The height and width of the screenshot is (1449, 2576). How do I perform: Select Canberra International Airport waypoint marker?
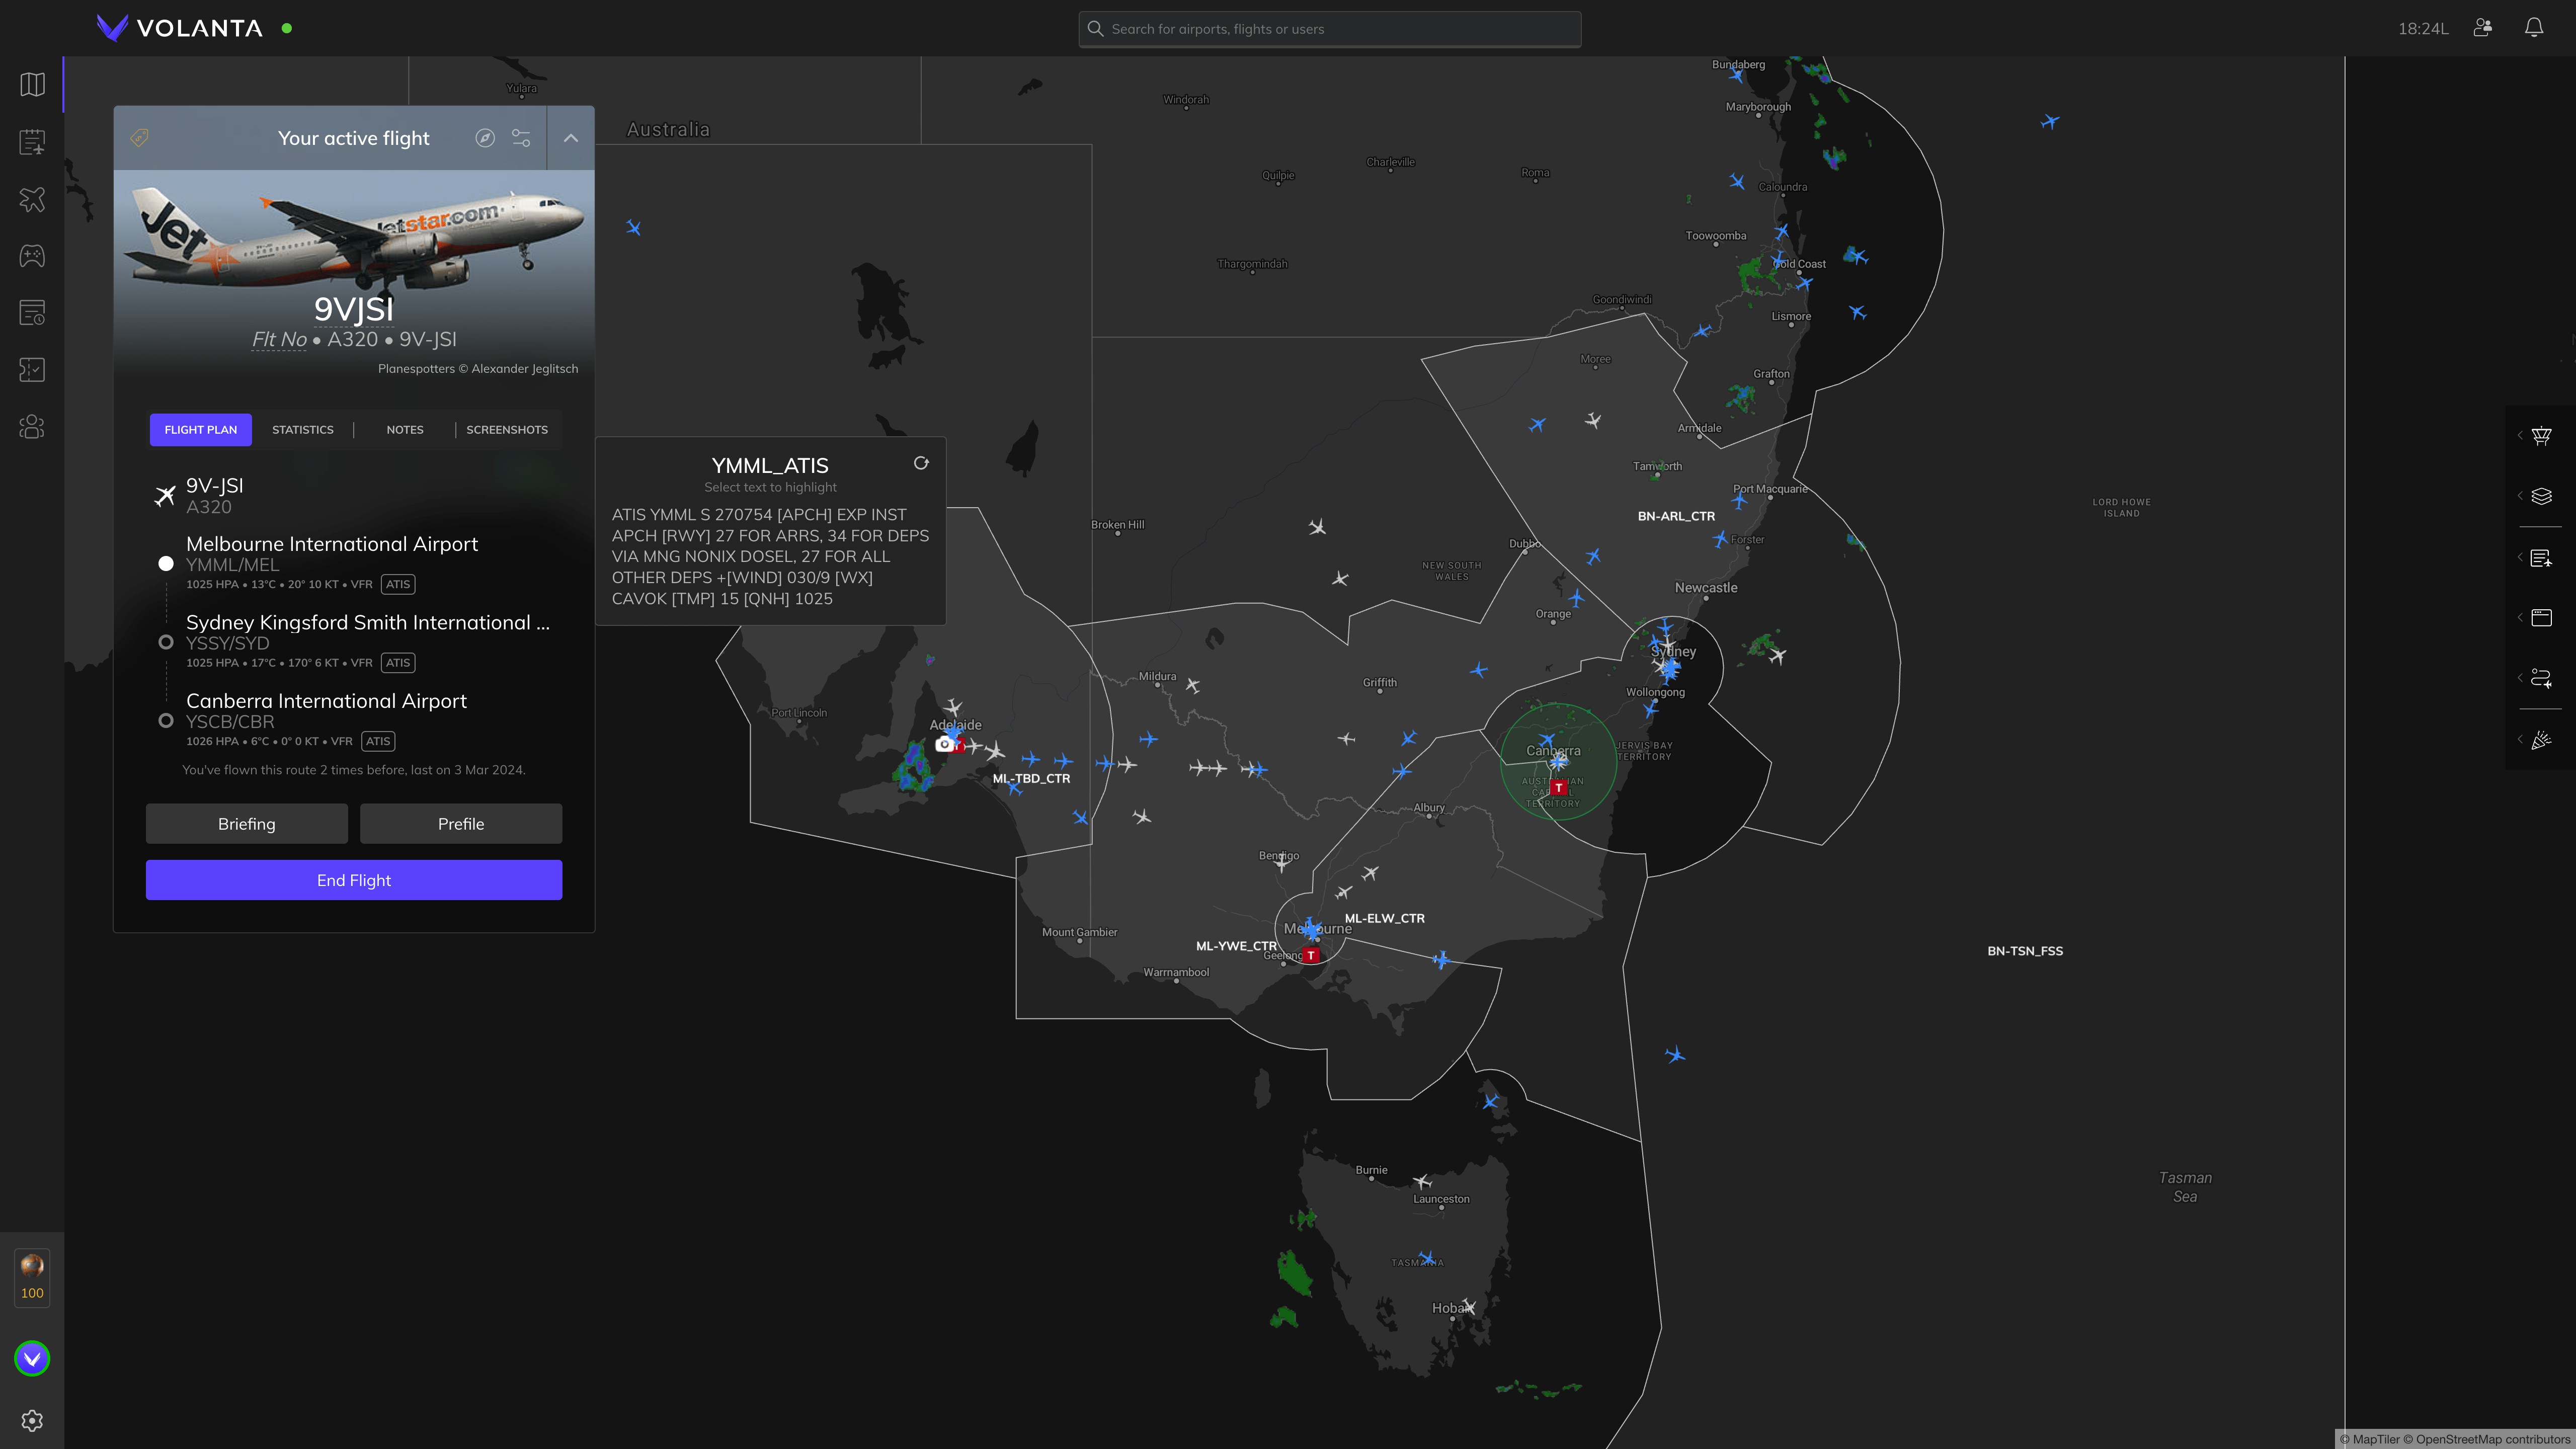(x=166, y=720)
